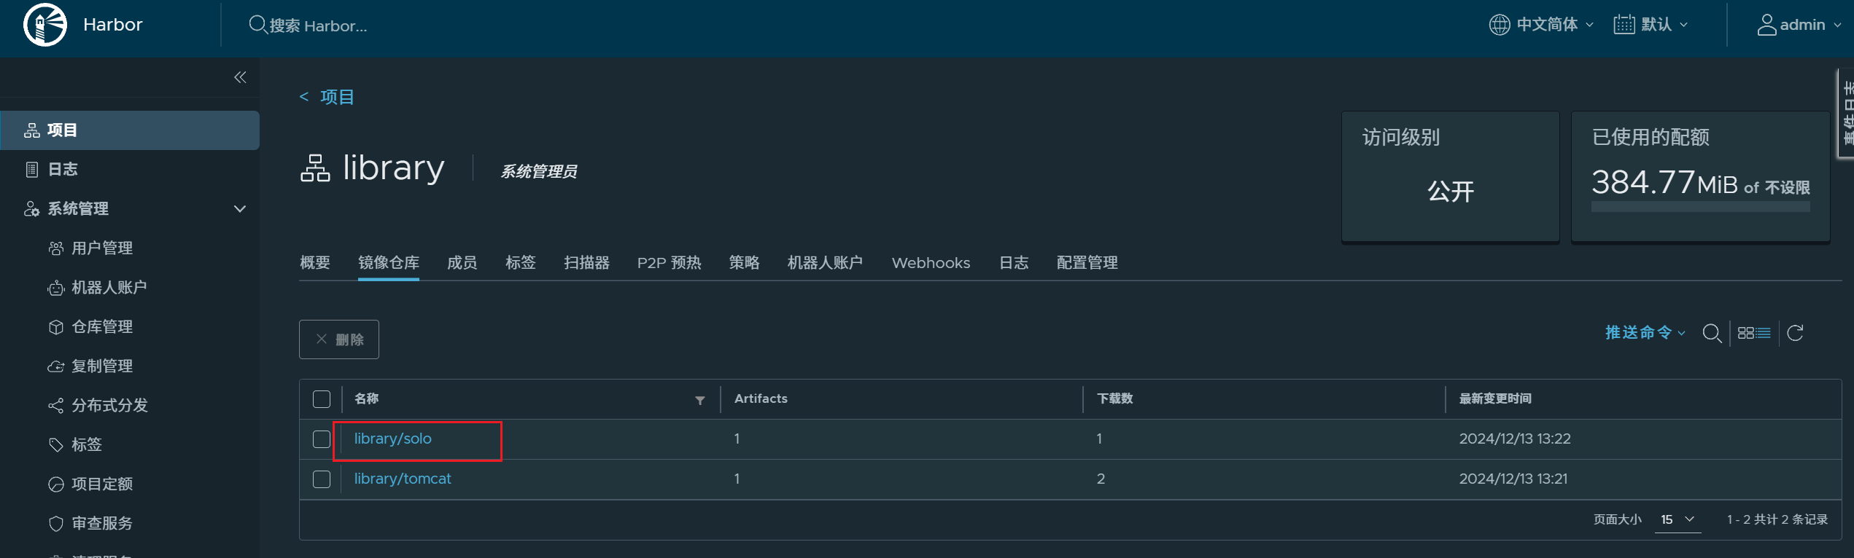Check the library/solo row checkbox
Screen dimensions: 1854x558
(322, 439)
